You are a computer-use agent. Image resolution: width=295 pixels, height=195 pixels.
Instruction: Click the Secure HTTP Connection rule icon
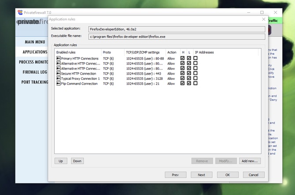(x=58, y=74)
